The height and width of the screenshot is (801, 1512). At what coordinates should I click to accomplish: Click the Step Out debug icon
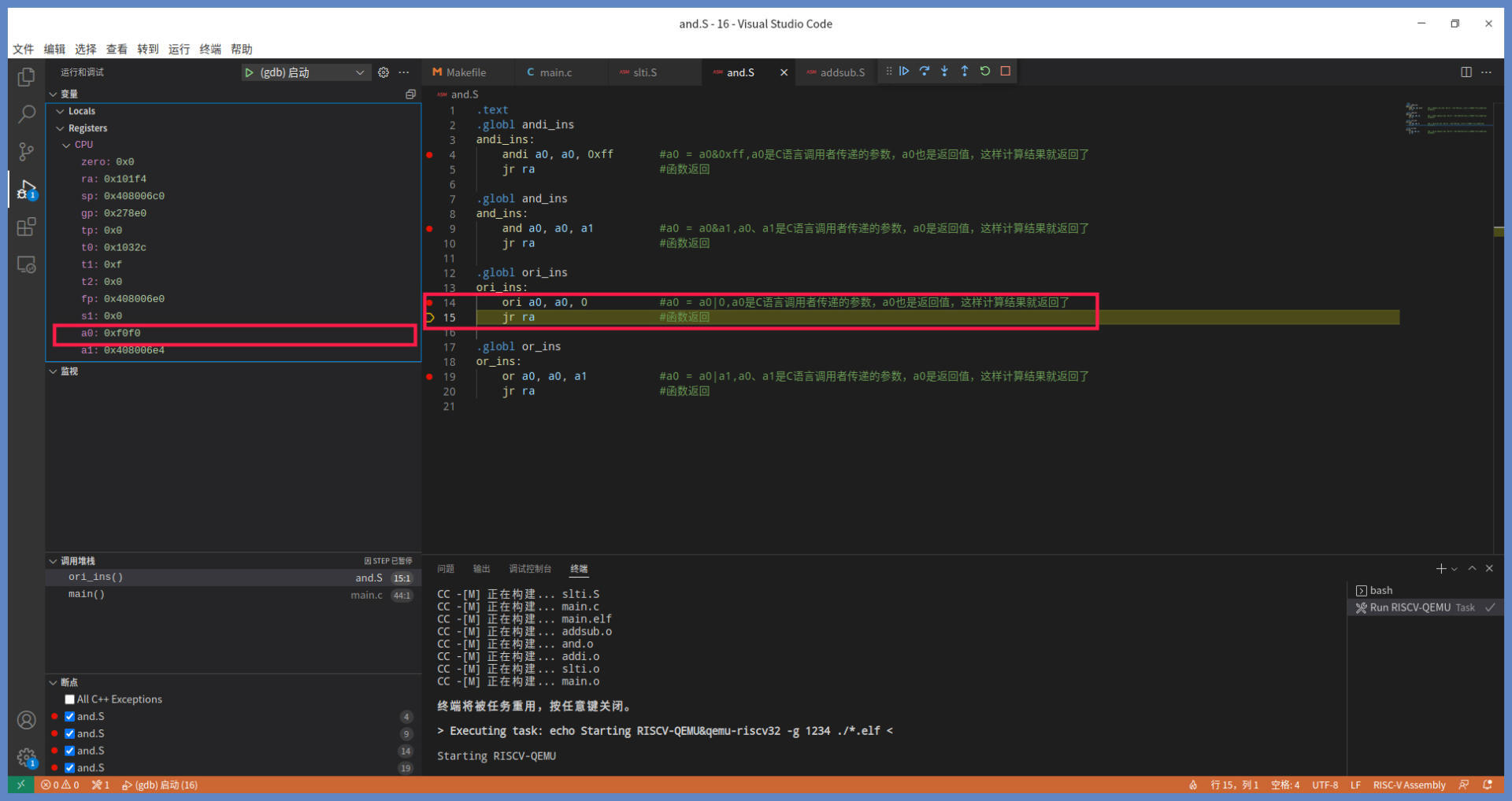(965, 72)
